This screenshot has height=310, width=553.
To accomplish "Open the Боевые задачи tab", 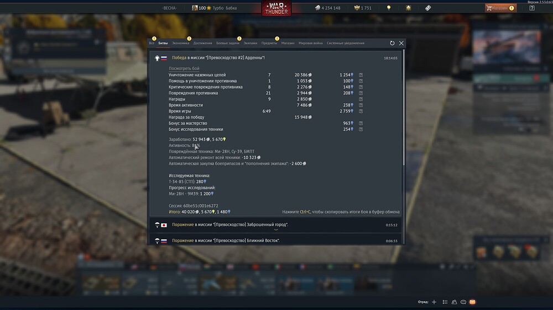I will coord(228,43).
